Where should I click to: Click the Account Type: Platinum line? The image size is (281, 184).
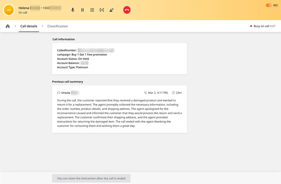tap(73, 67)
